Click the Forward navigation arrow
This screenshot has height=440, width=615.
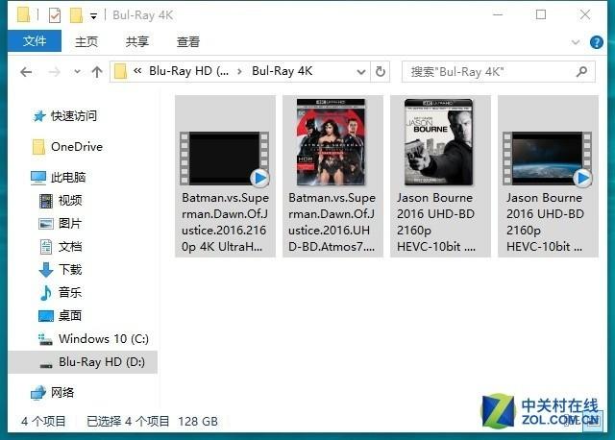pos(54,72)
